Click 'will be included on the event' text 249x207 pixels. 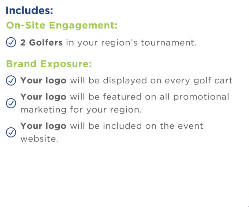tap(137, 126)
